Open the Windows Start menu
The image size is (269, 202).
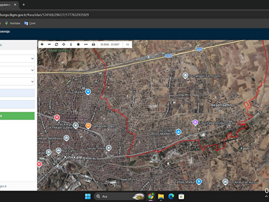click(88, 197)
